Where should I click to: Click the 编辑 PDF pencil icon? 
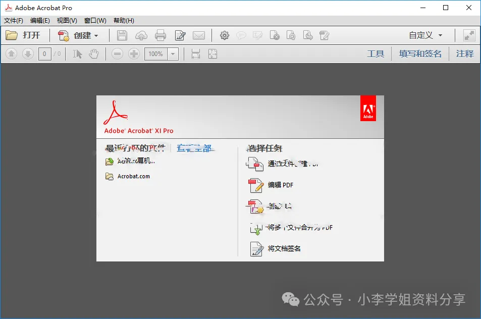[x=256, y=185]
